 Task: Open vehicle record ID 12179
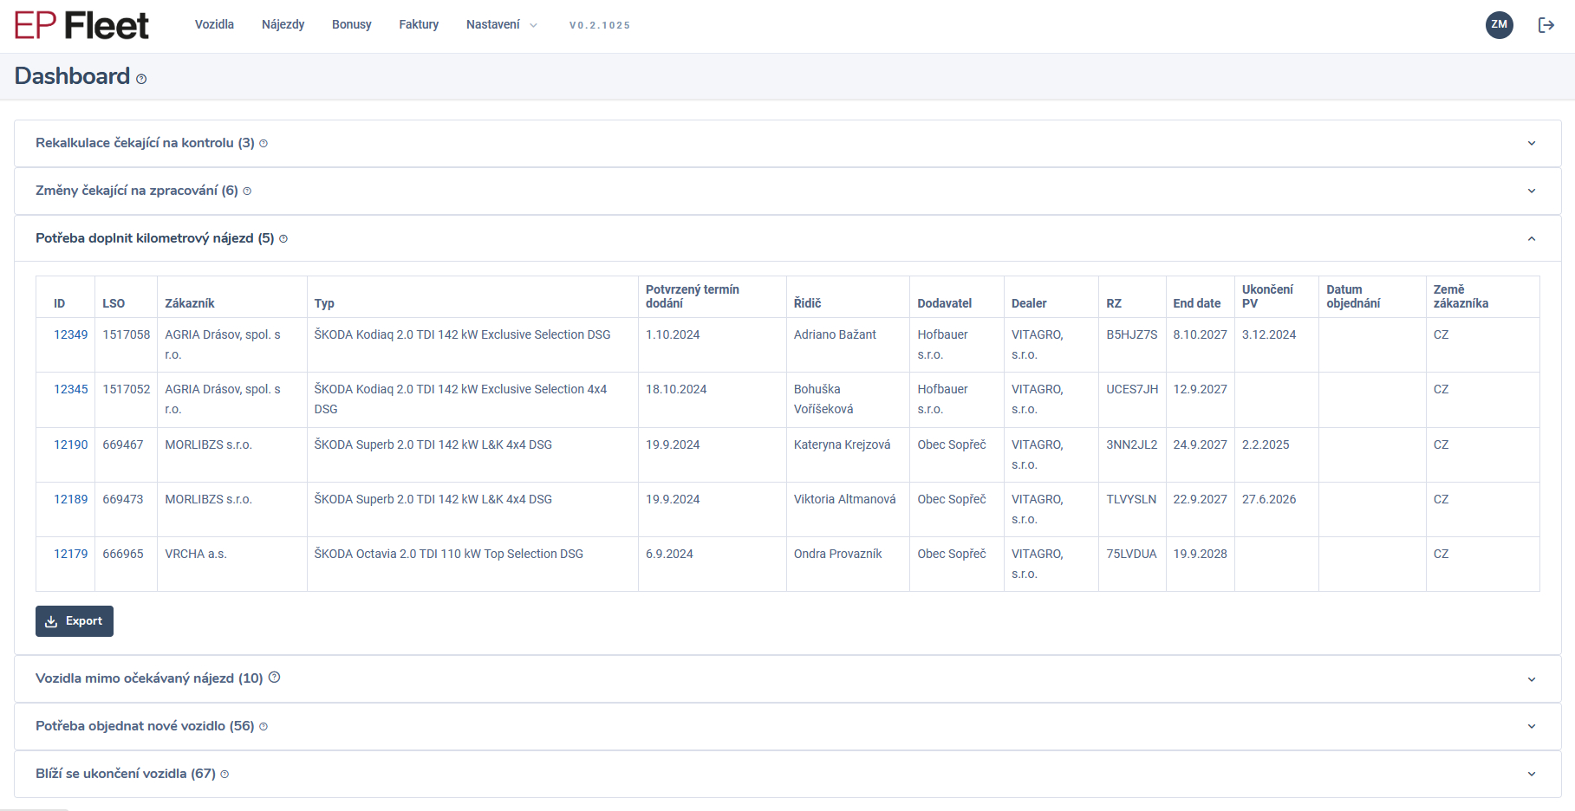coord(71,555)
